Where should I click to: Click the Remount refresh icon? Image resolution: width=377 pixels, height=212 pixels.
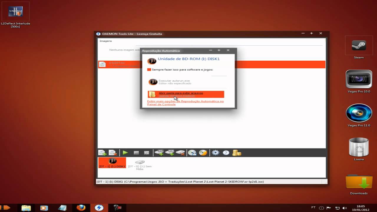click(147, 153)
